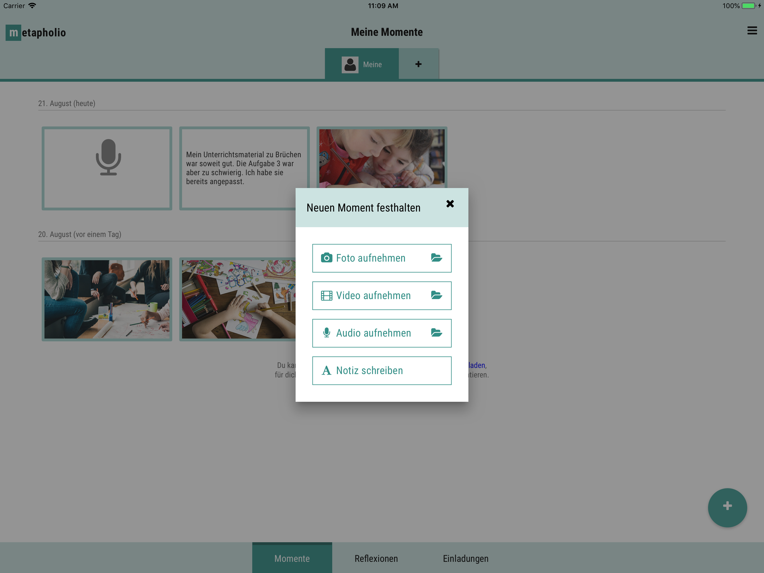Open folder icon next to Audio aufnehmen
764x573 pixels.
pyautogui.click(x=436, y=333)
